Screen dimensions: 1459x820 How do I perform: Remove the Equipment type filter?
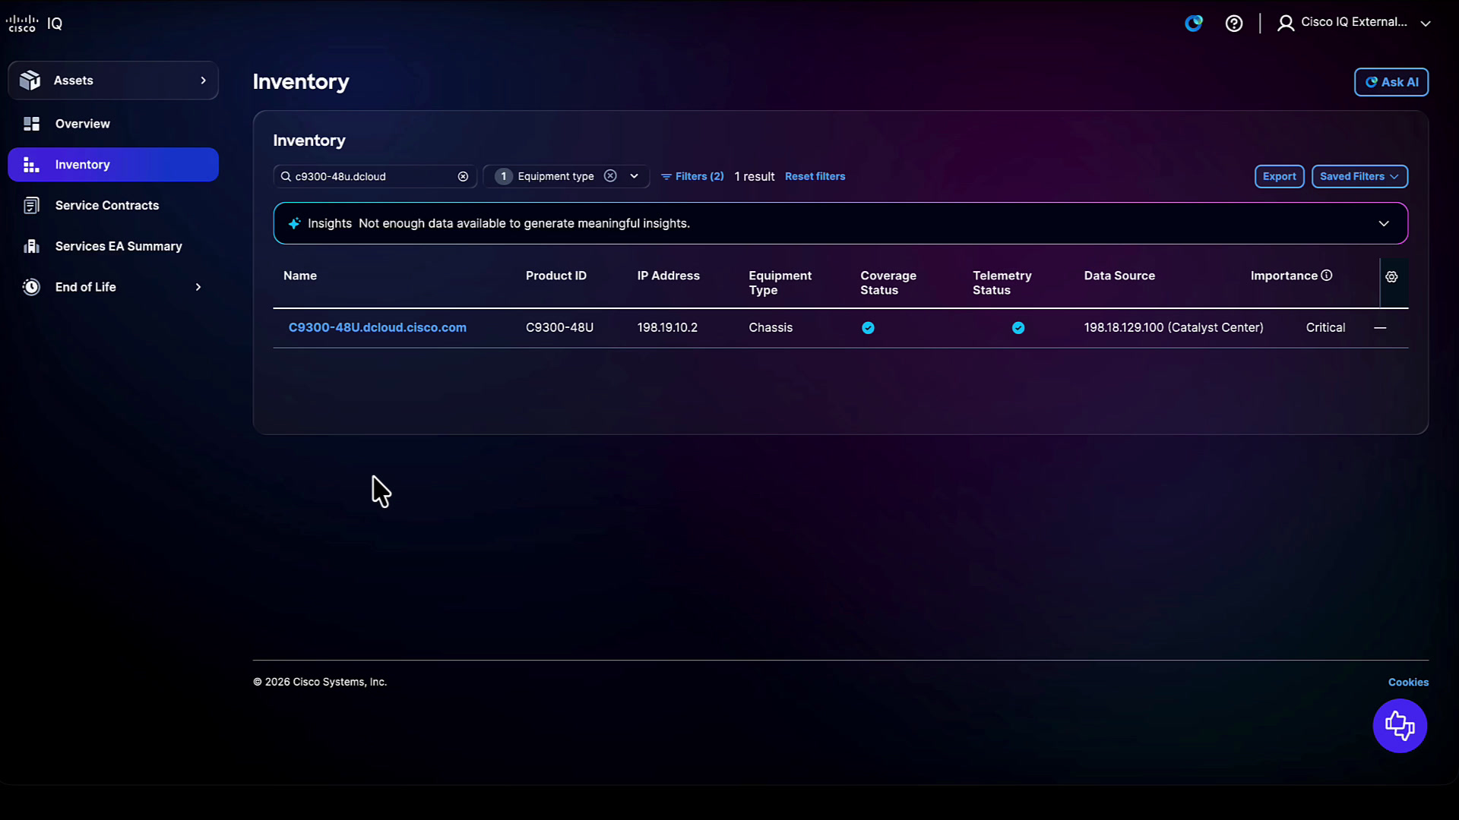pos(610,175)
